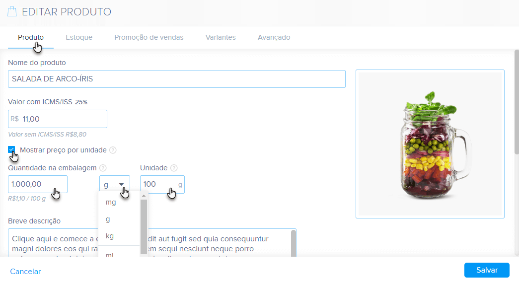Screen dimensions: 519x286
Task: Click the Salvar button
Action: 487,270
